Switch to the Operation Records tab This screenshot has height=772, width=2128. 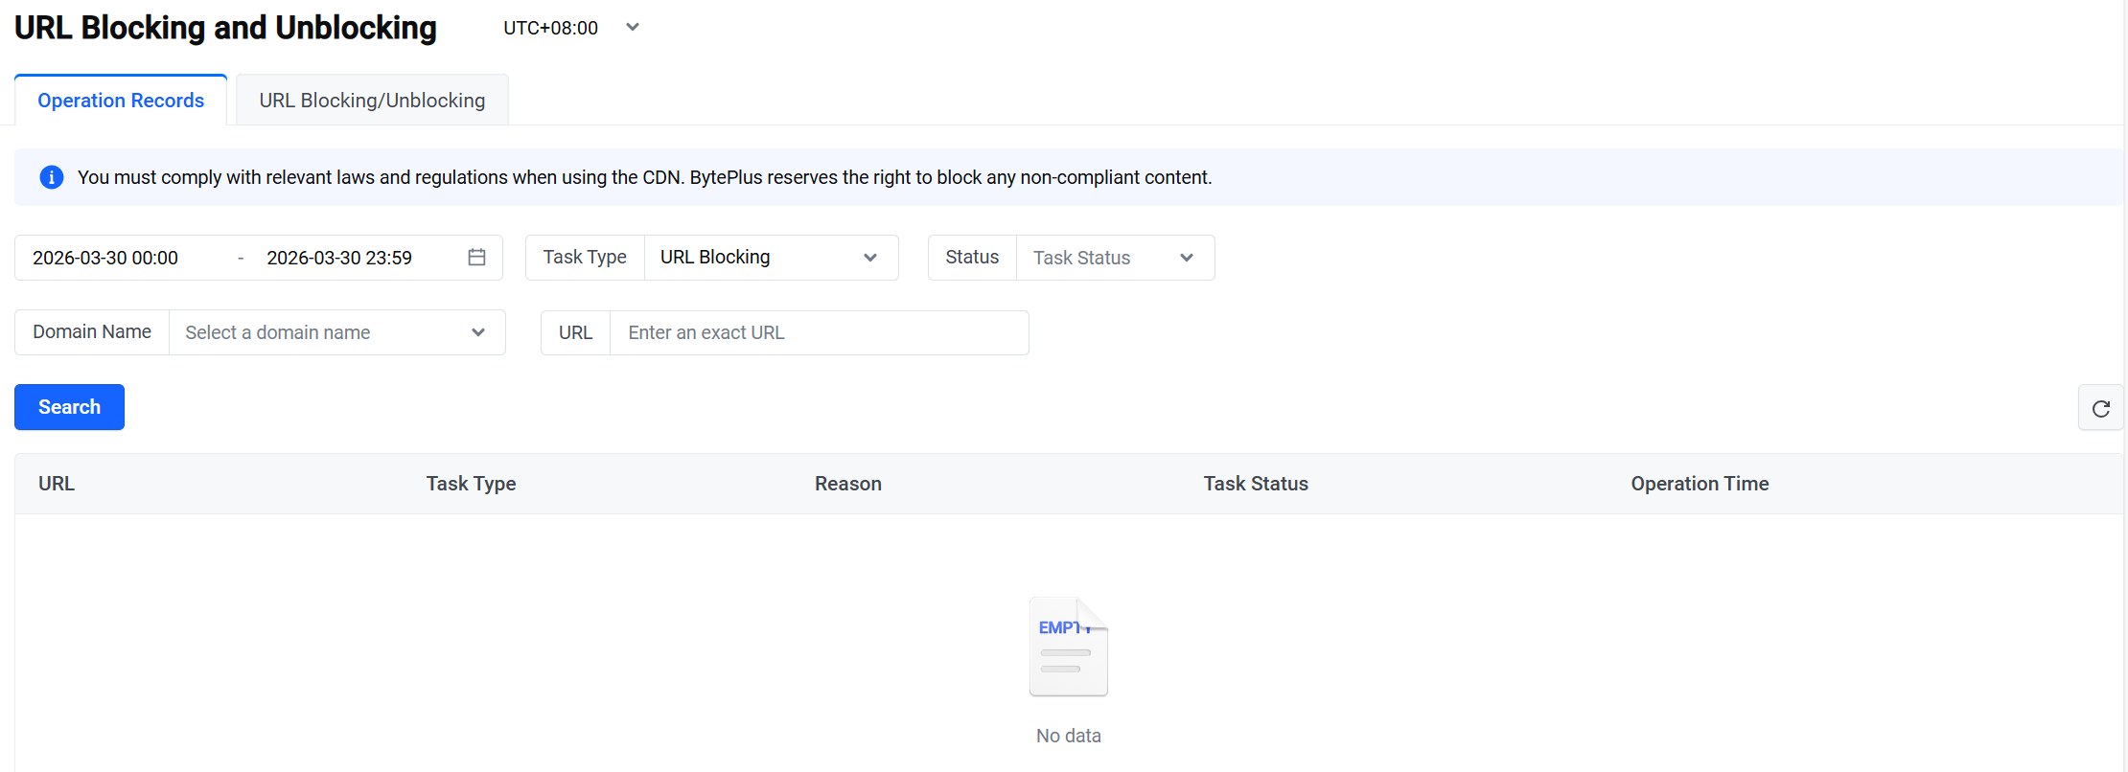click(121, 101)
